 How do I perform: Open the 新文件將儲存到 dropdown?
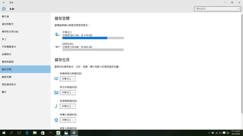click(x=68, y=92)
